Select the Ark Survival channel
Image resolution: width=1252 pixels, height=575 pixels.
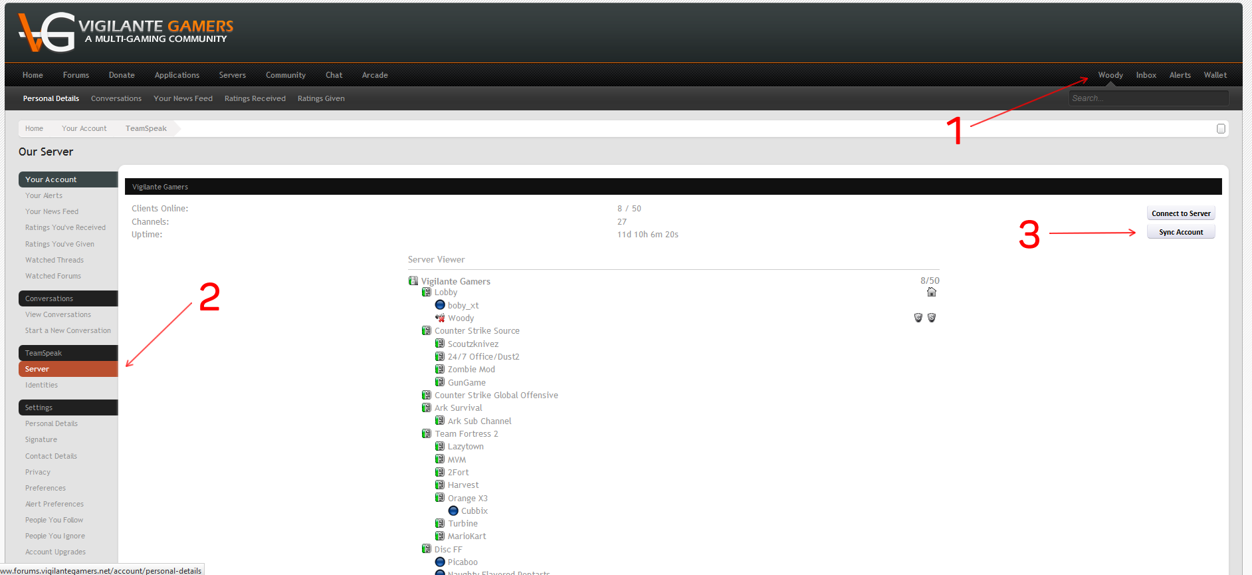point(458,407)
